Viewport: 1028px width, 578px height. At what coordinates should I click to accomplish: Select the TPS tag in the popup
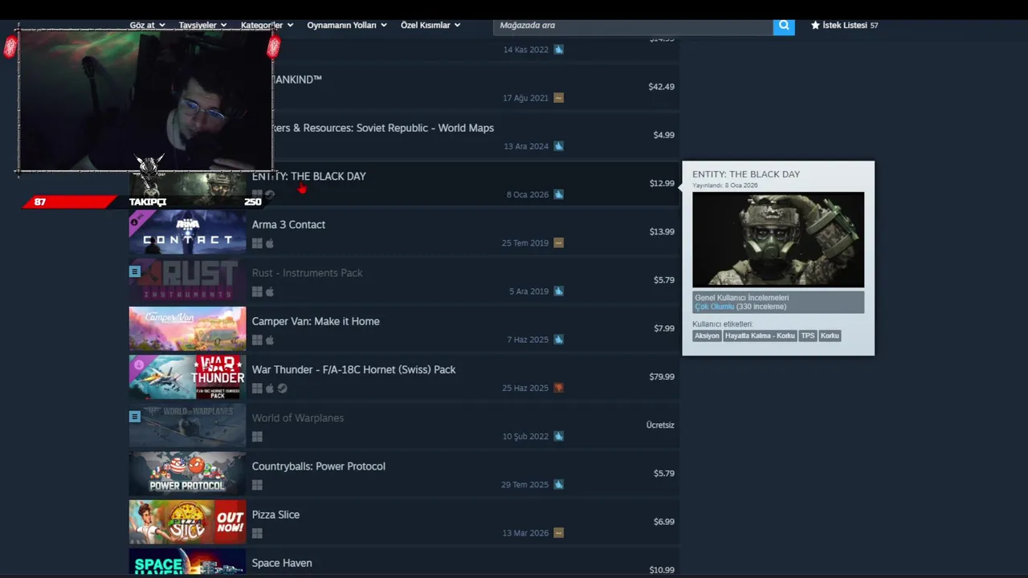pyautogui.click(x=807, y=336)
